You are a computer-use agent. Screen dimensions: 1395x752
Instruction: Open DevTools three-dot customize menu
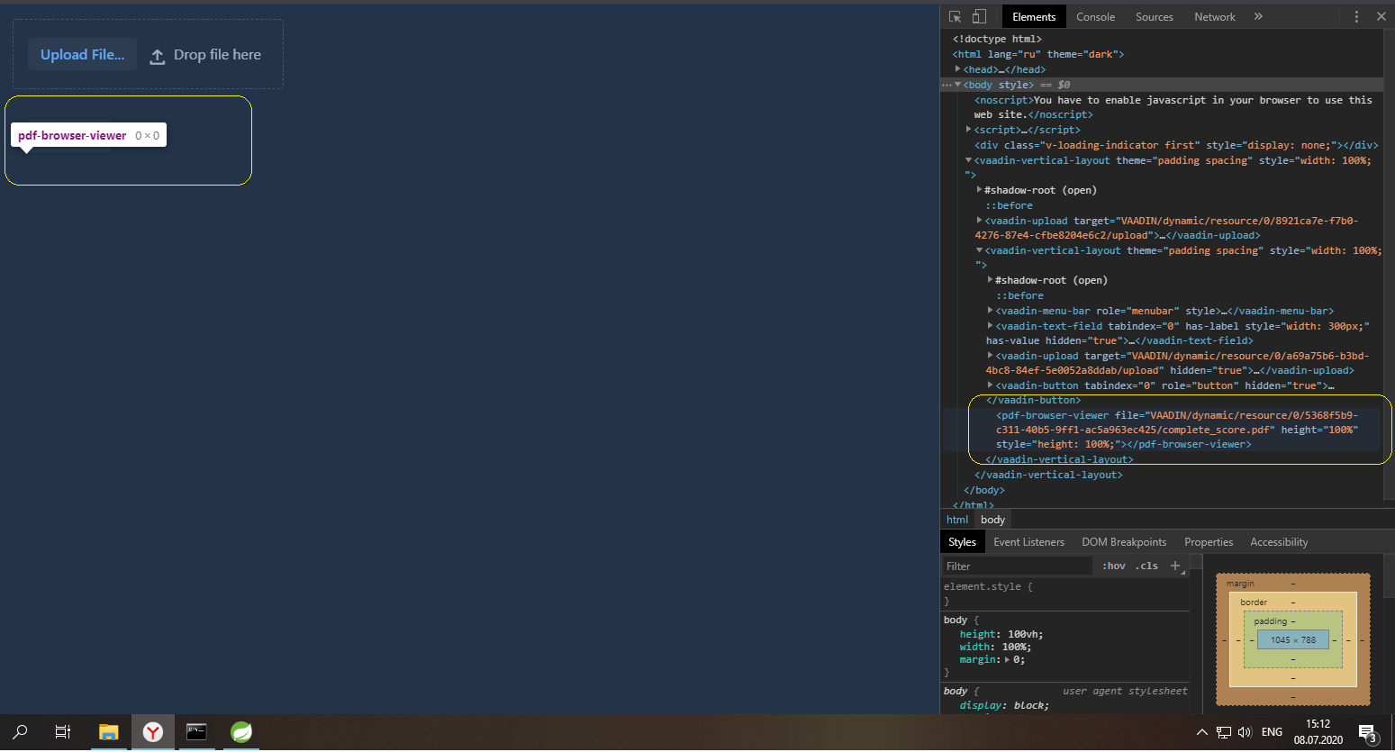point(1356,16)
